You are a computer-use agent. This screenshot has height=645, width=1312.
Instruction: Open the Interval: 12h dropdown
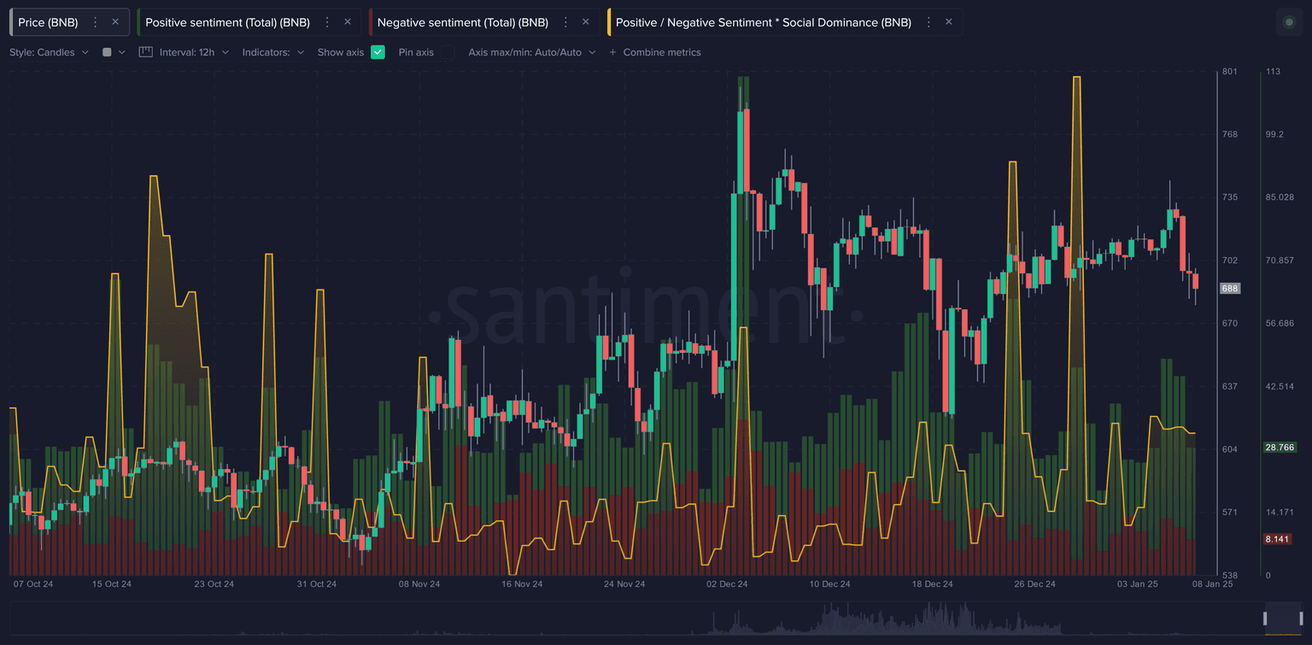tap(194, 52)
